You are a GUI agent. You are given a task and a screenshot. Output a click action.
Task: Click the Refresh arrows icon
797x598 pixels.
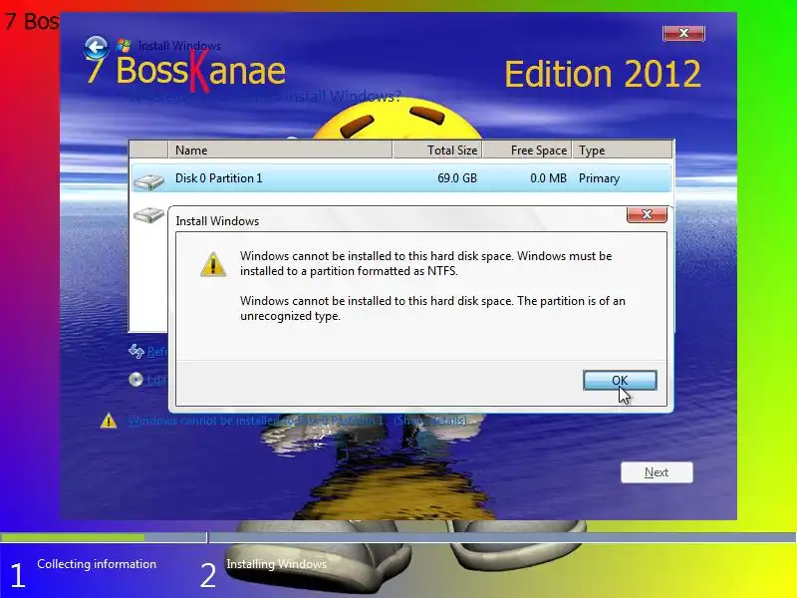136,351
